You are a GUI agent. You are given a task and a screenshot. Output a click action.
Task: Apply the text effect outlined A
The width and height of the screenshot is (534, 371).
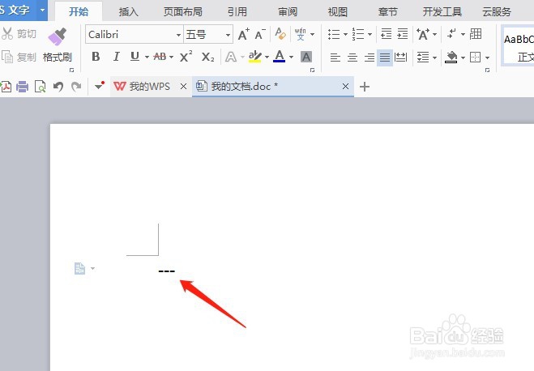click(231, 57)
